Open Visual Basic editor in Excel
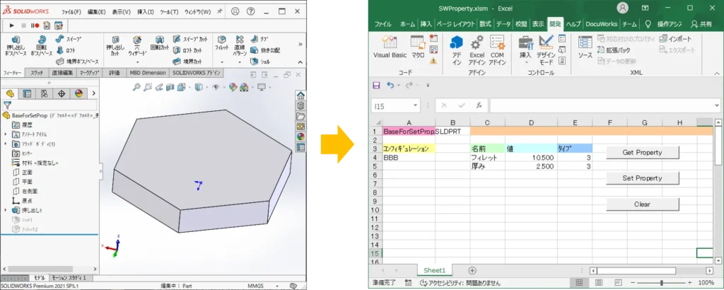724x290 pixels. [390, 47]
